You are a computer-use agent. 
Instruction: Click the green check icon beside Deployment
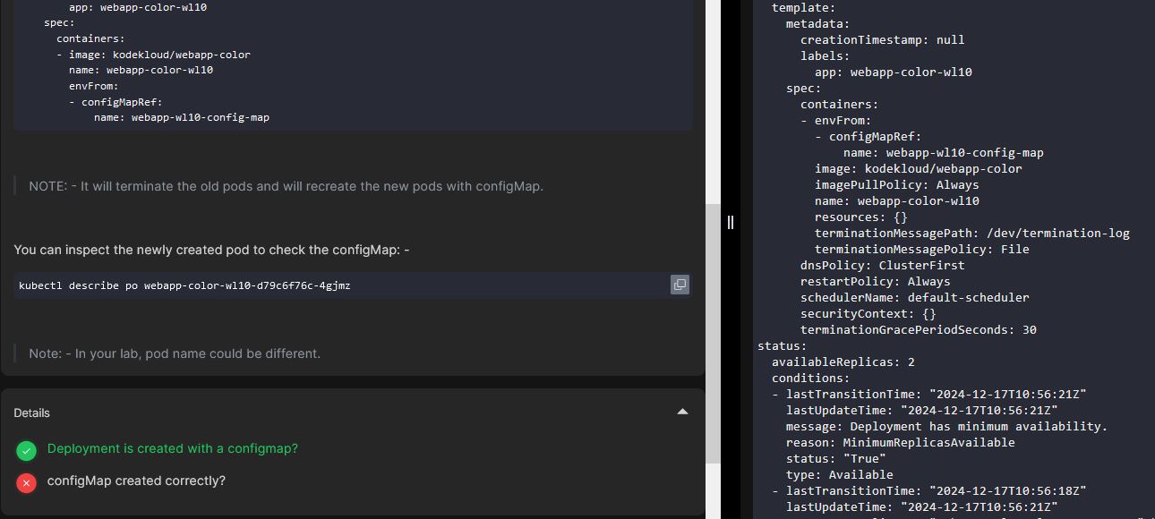tap(26, 449)
